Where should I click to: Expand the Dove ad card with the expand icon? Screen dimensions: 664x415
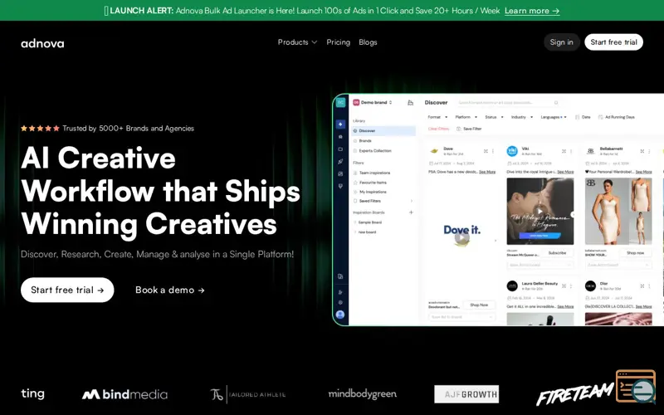[x=486, y=151]
